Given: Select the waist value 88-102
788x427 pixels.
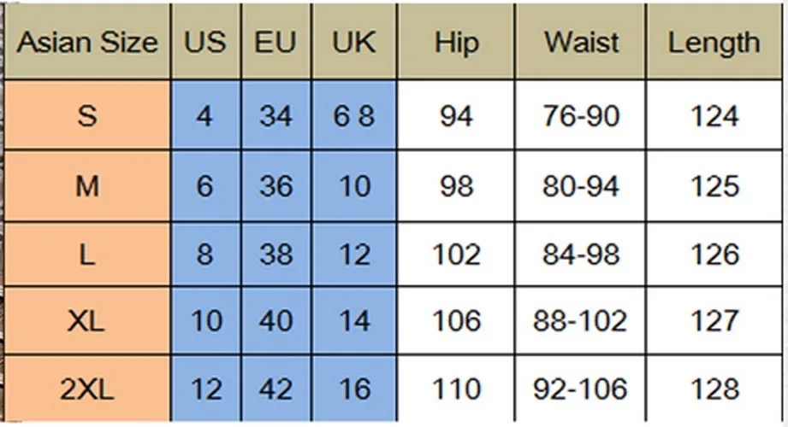Looking at the screenshot, I should pos(581,321).
